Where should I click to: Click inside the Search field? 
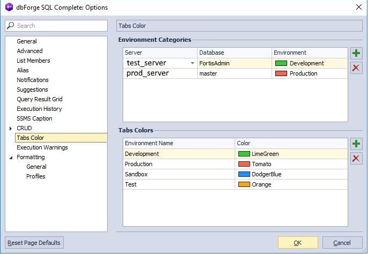click(59, 26)
